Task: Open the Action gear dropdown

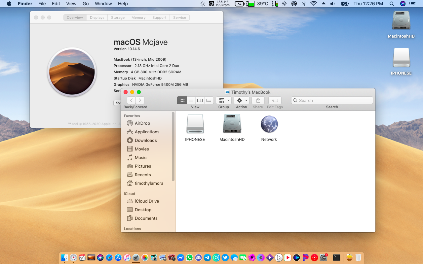Action: point(242,100)
